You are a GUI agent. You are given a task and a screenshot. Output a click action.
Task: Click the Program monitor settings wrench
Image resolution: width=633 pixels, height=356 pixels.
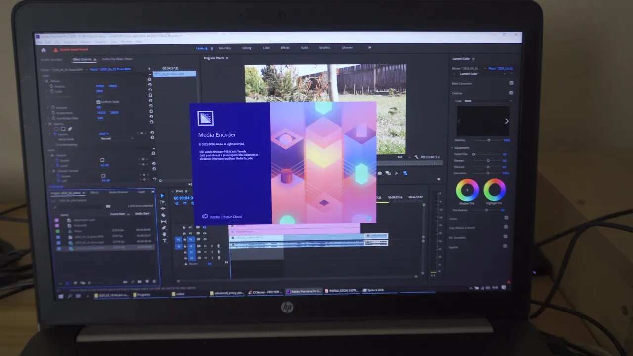(x=417, y=157)
